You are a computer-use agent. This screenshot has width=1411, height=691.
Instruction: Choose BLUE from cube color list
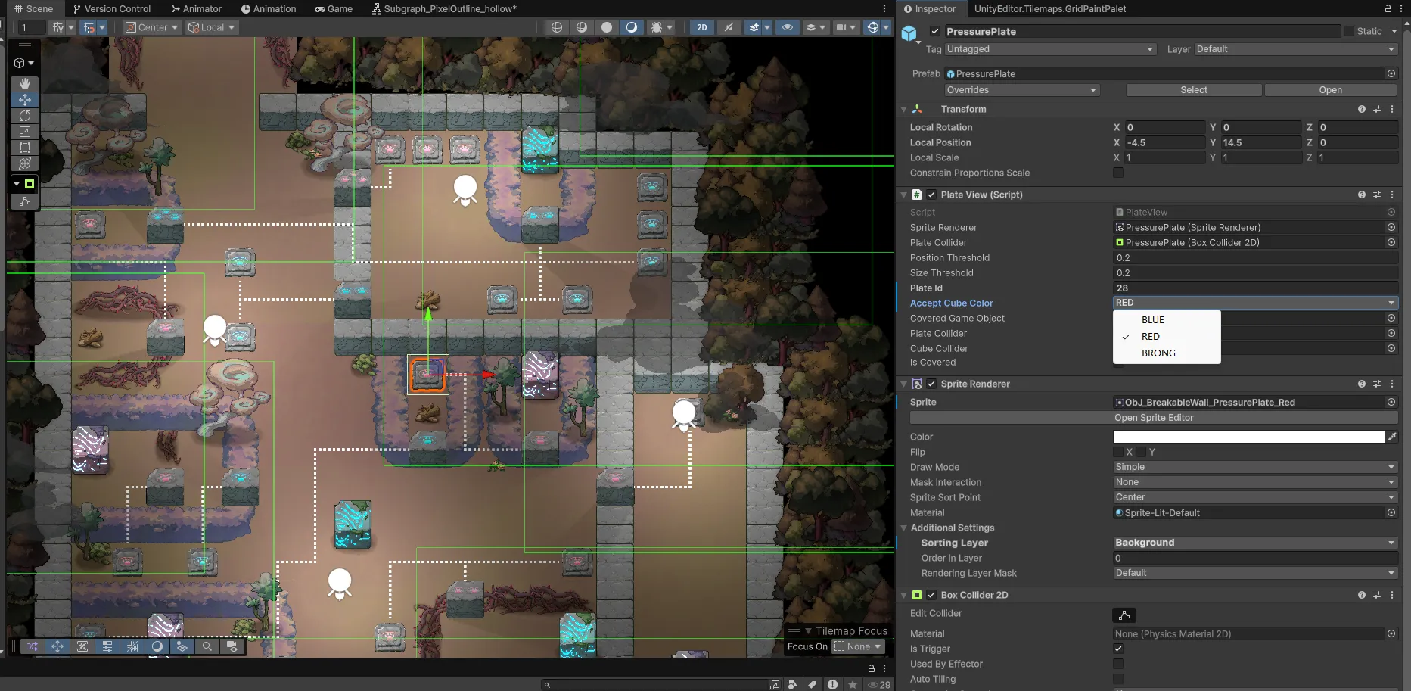(x=1153, y=320)
